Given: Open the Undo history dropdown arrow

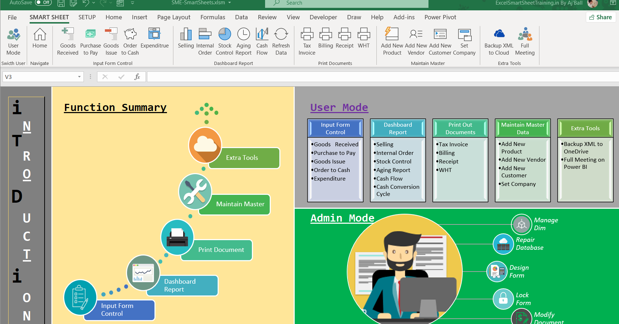Looking at the screenshot, I should (x=94, y=3).
